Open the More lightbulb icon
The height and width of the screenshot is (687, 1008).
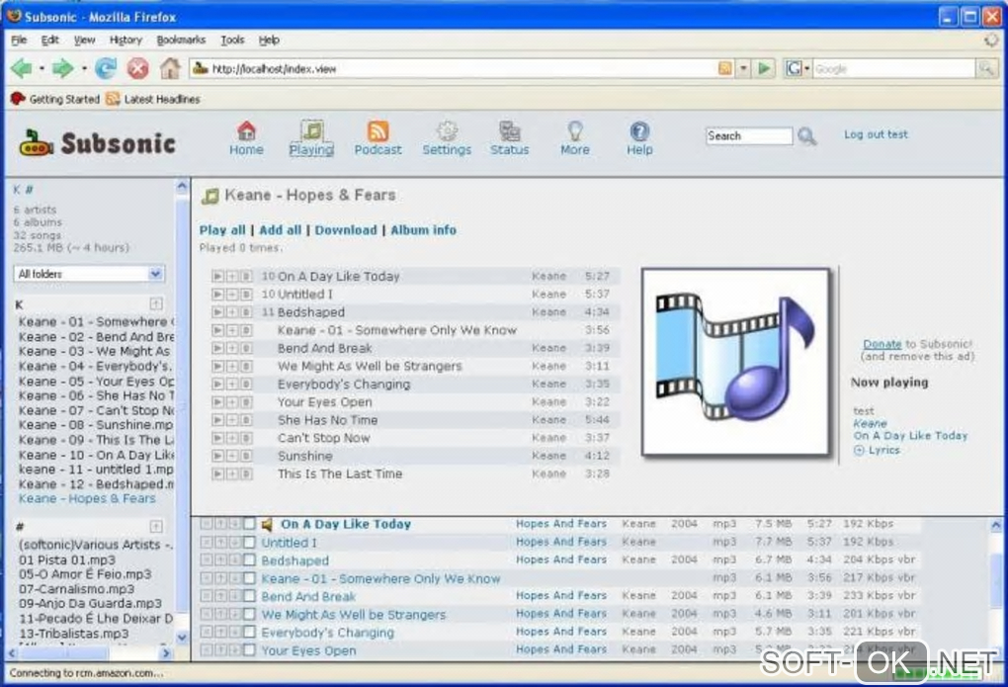575,130
